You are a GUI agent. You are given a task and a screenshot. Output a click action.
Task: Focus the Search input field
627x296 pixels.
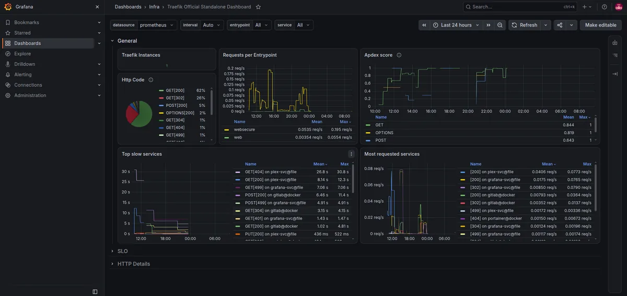(x=520, y=7)
